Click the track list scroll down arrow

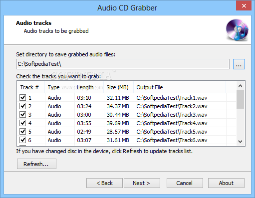(x=240, y=142)
